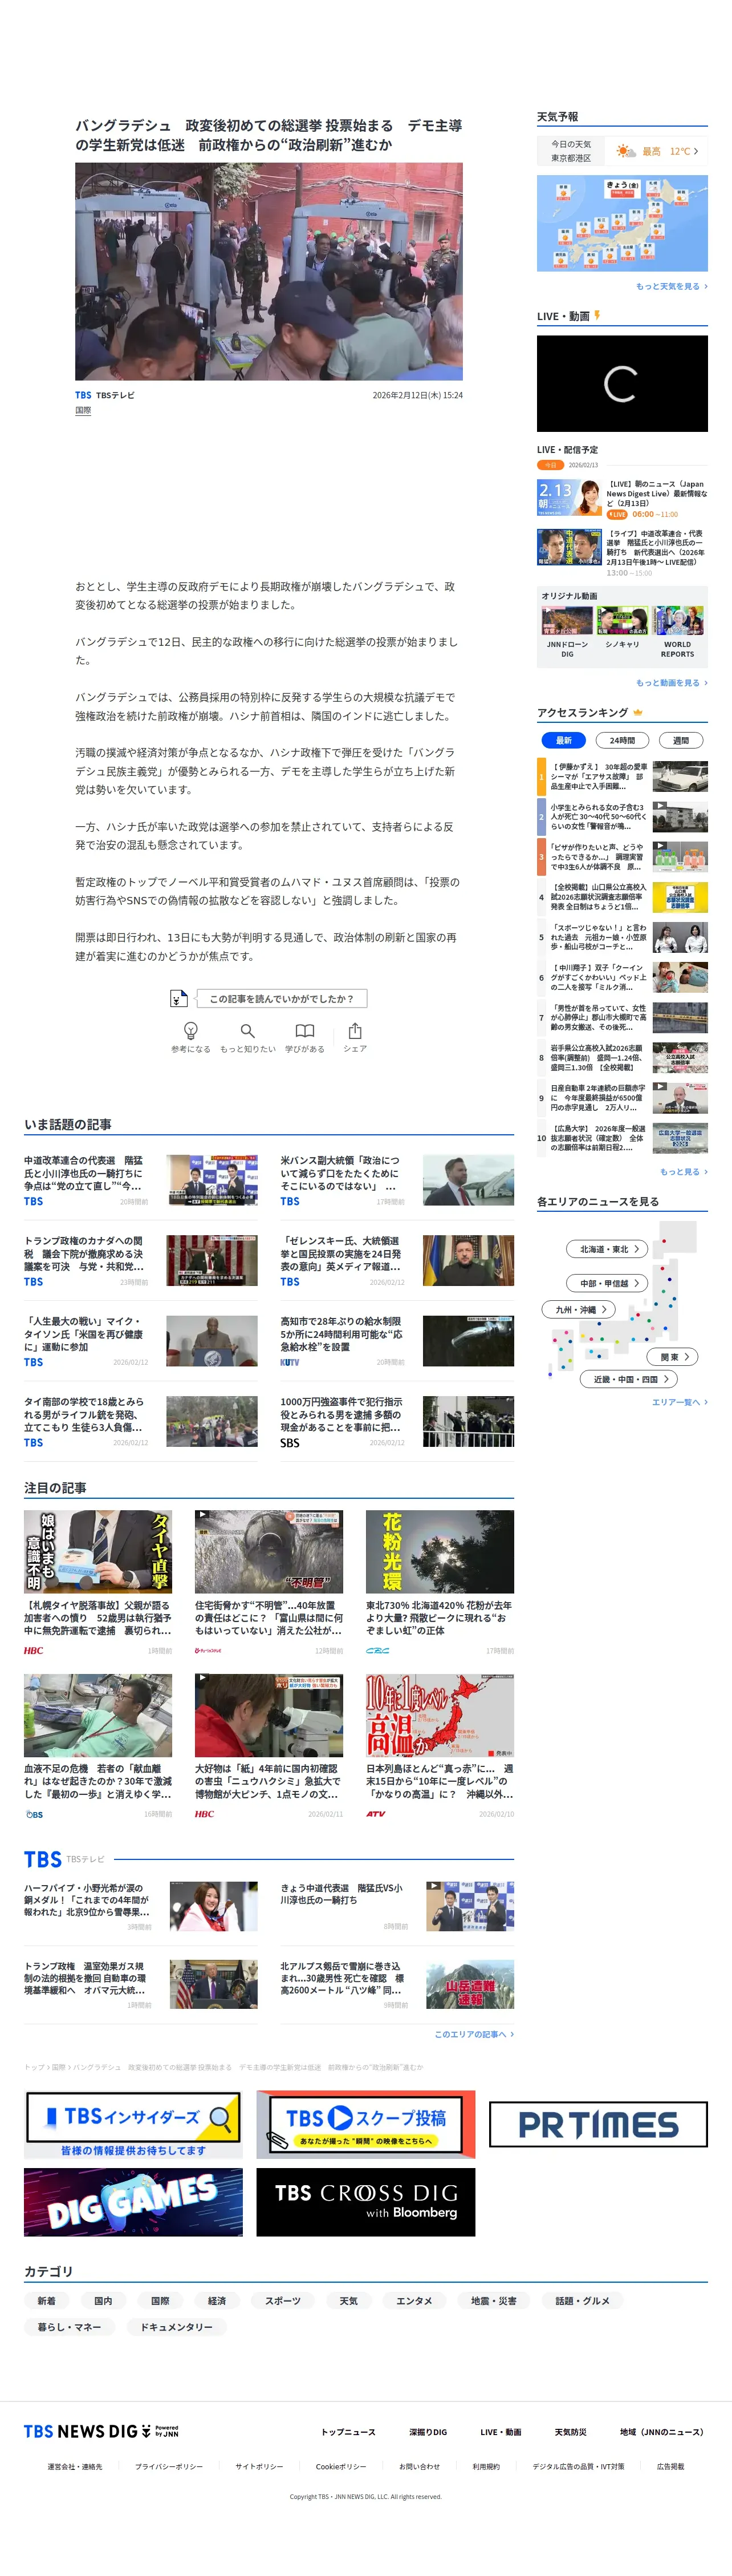Open the お問い合わせ footer link
732x2576 pixels.
[x=420, y=2467]
